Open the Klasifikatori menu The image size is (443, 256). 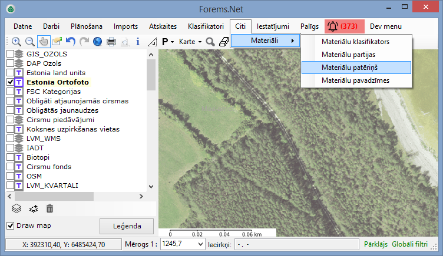(x=206, y=26)
